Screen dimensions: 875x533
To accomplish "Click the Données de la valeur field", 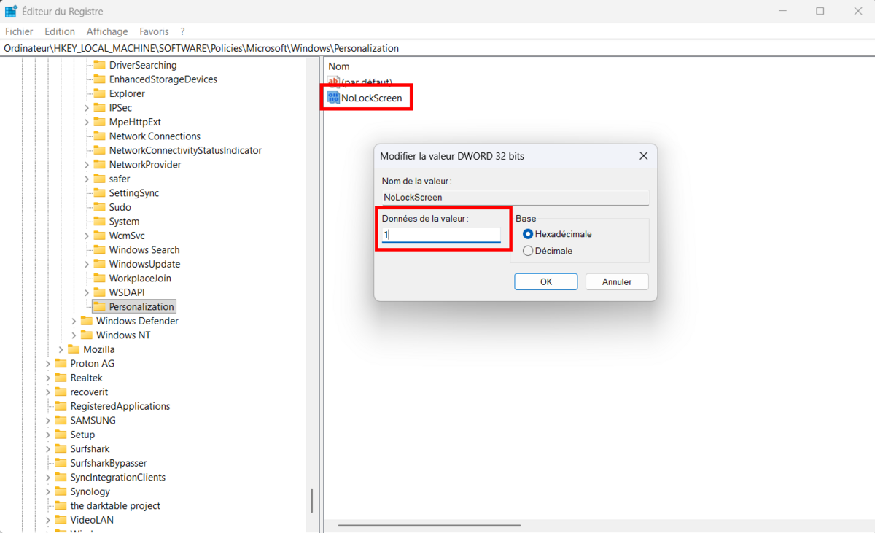I will coord(441,235).
